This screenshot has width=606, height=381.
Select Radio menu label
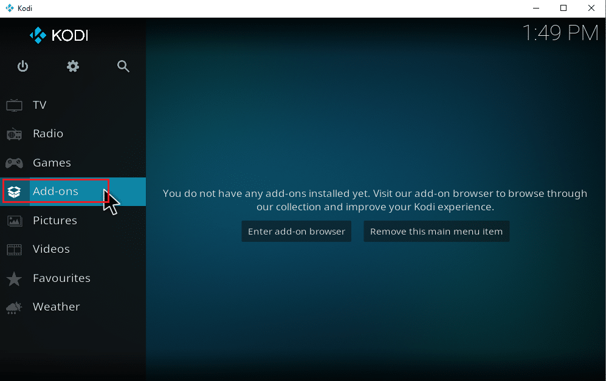point(48,134)
